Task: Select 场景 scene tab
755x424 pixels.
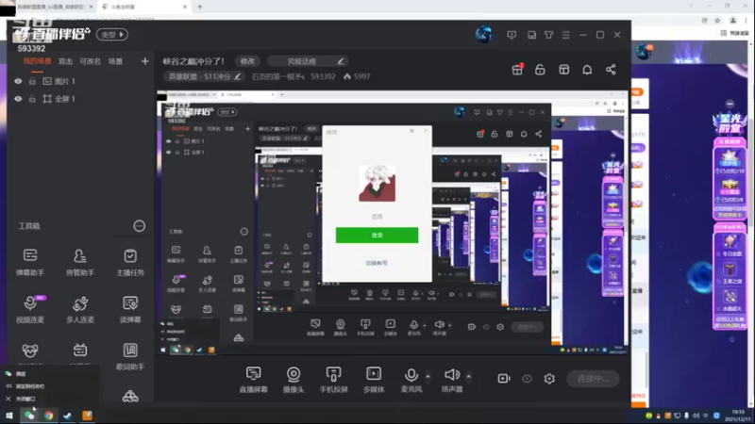Action: pos(115,61)
